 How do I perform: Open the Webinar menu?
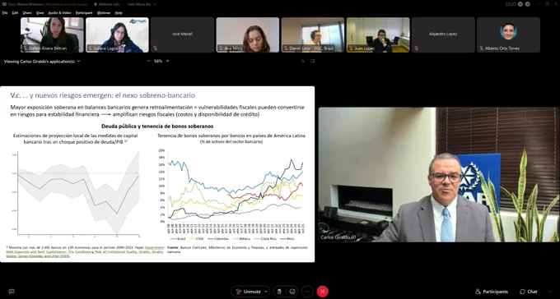click(104, 13)
